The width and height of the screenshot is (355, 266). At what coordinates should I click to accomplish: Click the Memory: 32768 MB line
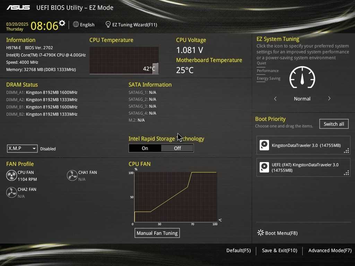tap(41, 69)
